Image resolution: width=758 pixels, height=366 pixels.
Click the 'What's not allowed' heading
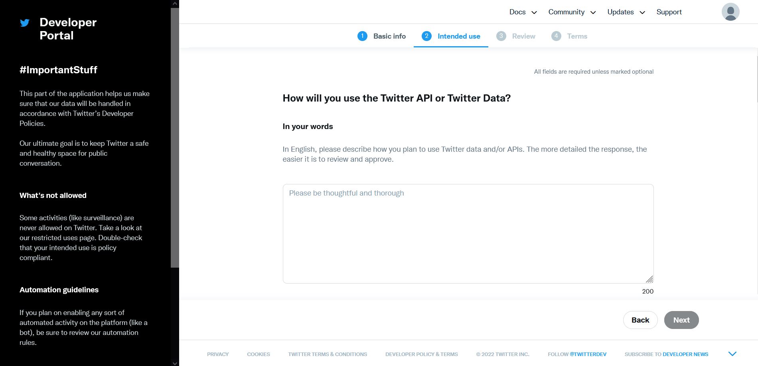tap(53, 196)
